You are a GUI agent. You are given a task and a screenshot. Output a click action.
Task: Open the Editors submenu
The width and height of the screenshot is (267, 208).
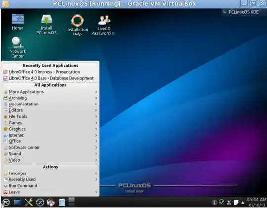(50, 110)
